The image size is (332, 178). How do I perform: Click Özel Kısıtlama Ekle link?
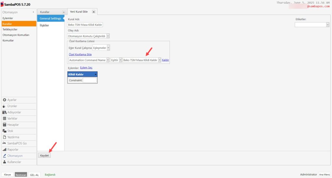tap(80, 54)
